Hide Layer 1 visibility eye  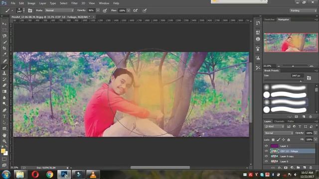[x=266, y=146]
